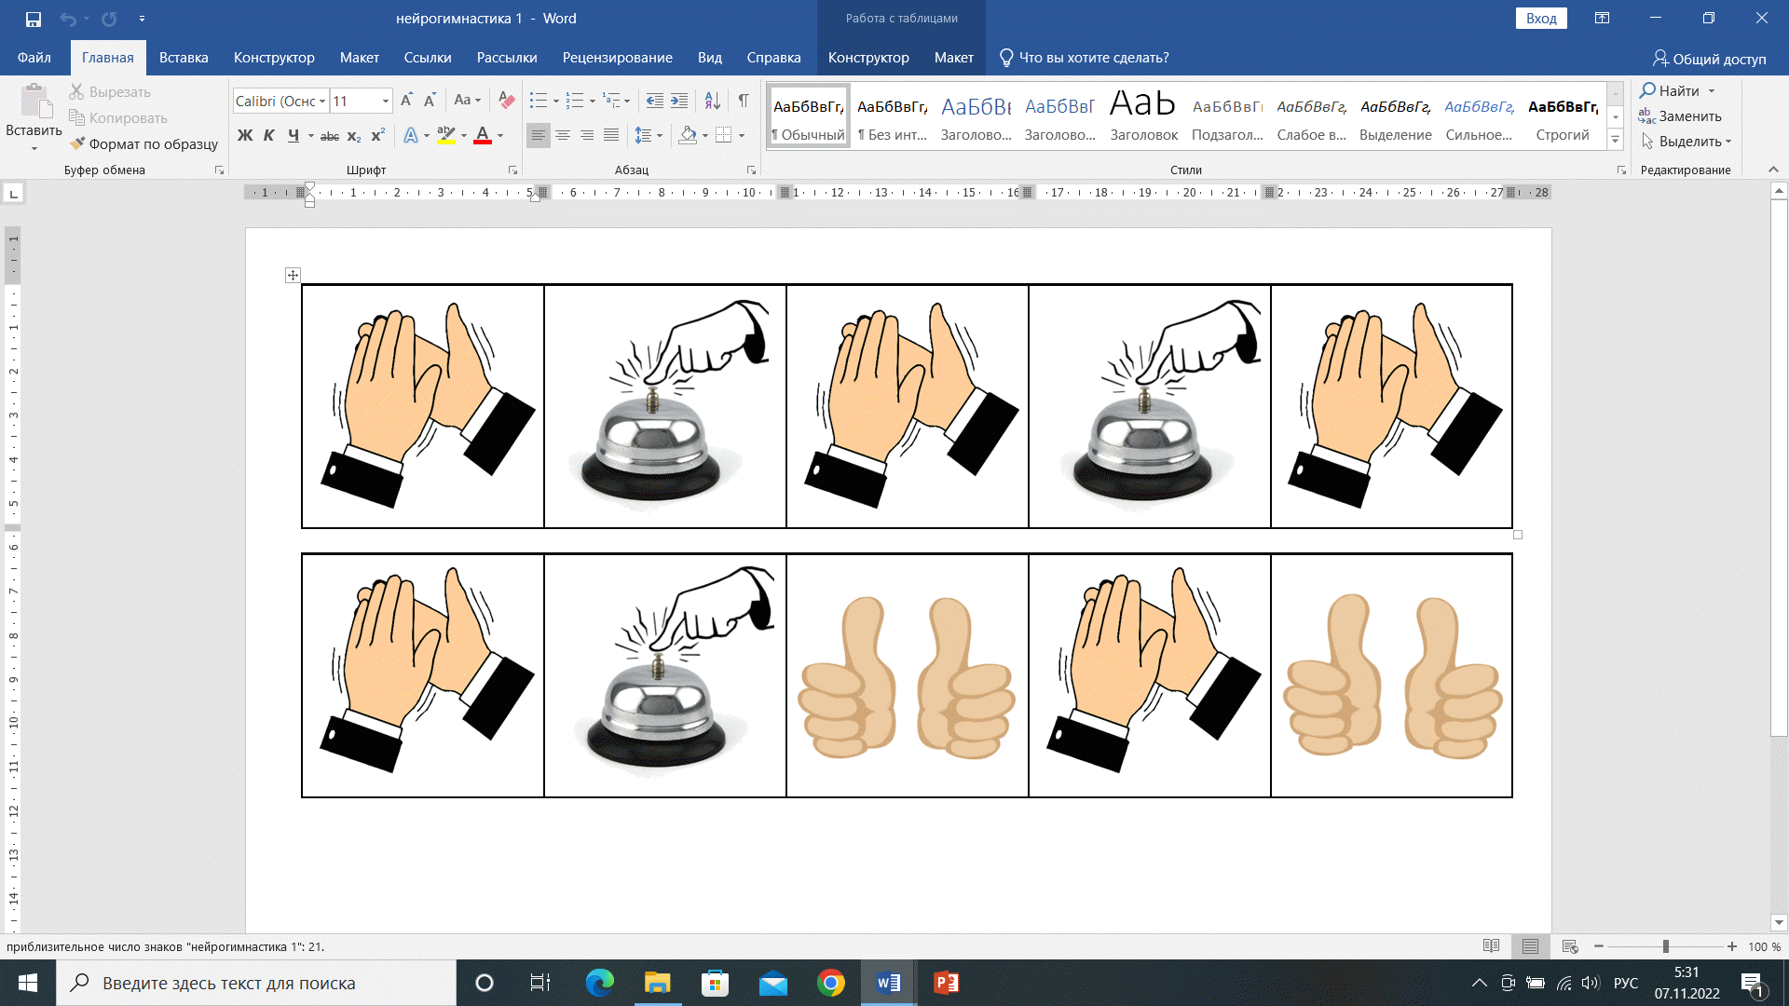This screenshot has width=1789, height=1006.
Task: Click the Clear Formatting eraser icon
Action: click(x=507, y=100)
